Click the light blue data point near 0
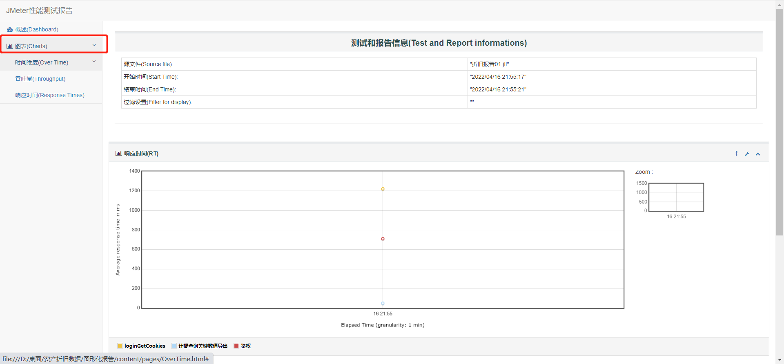The height and width of the screenshot is (364, 784). click(x=383, y=303)
